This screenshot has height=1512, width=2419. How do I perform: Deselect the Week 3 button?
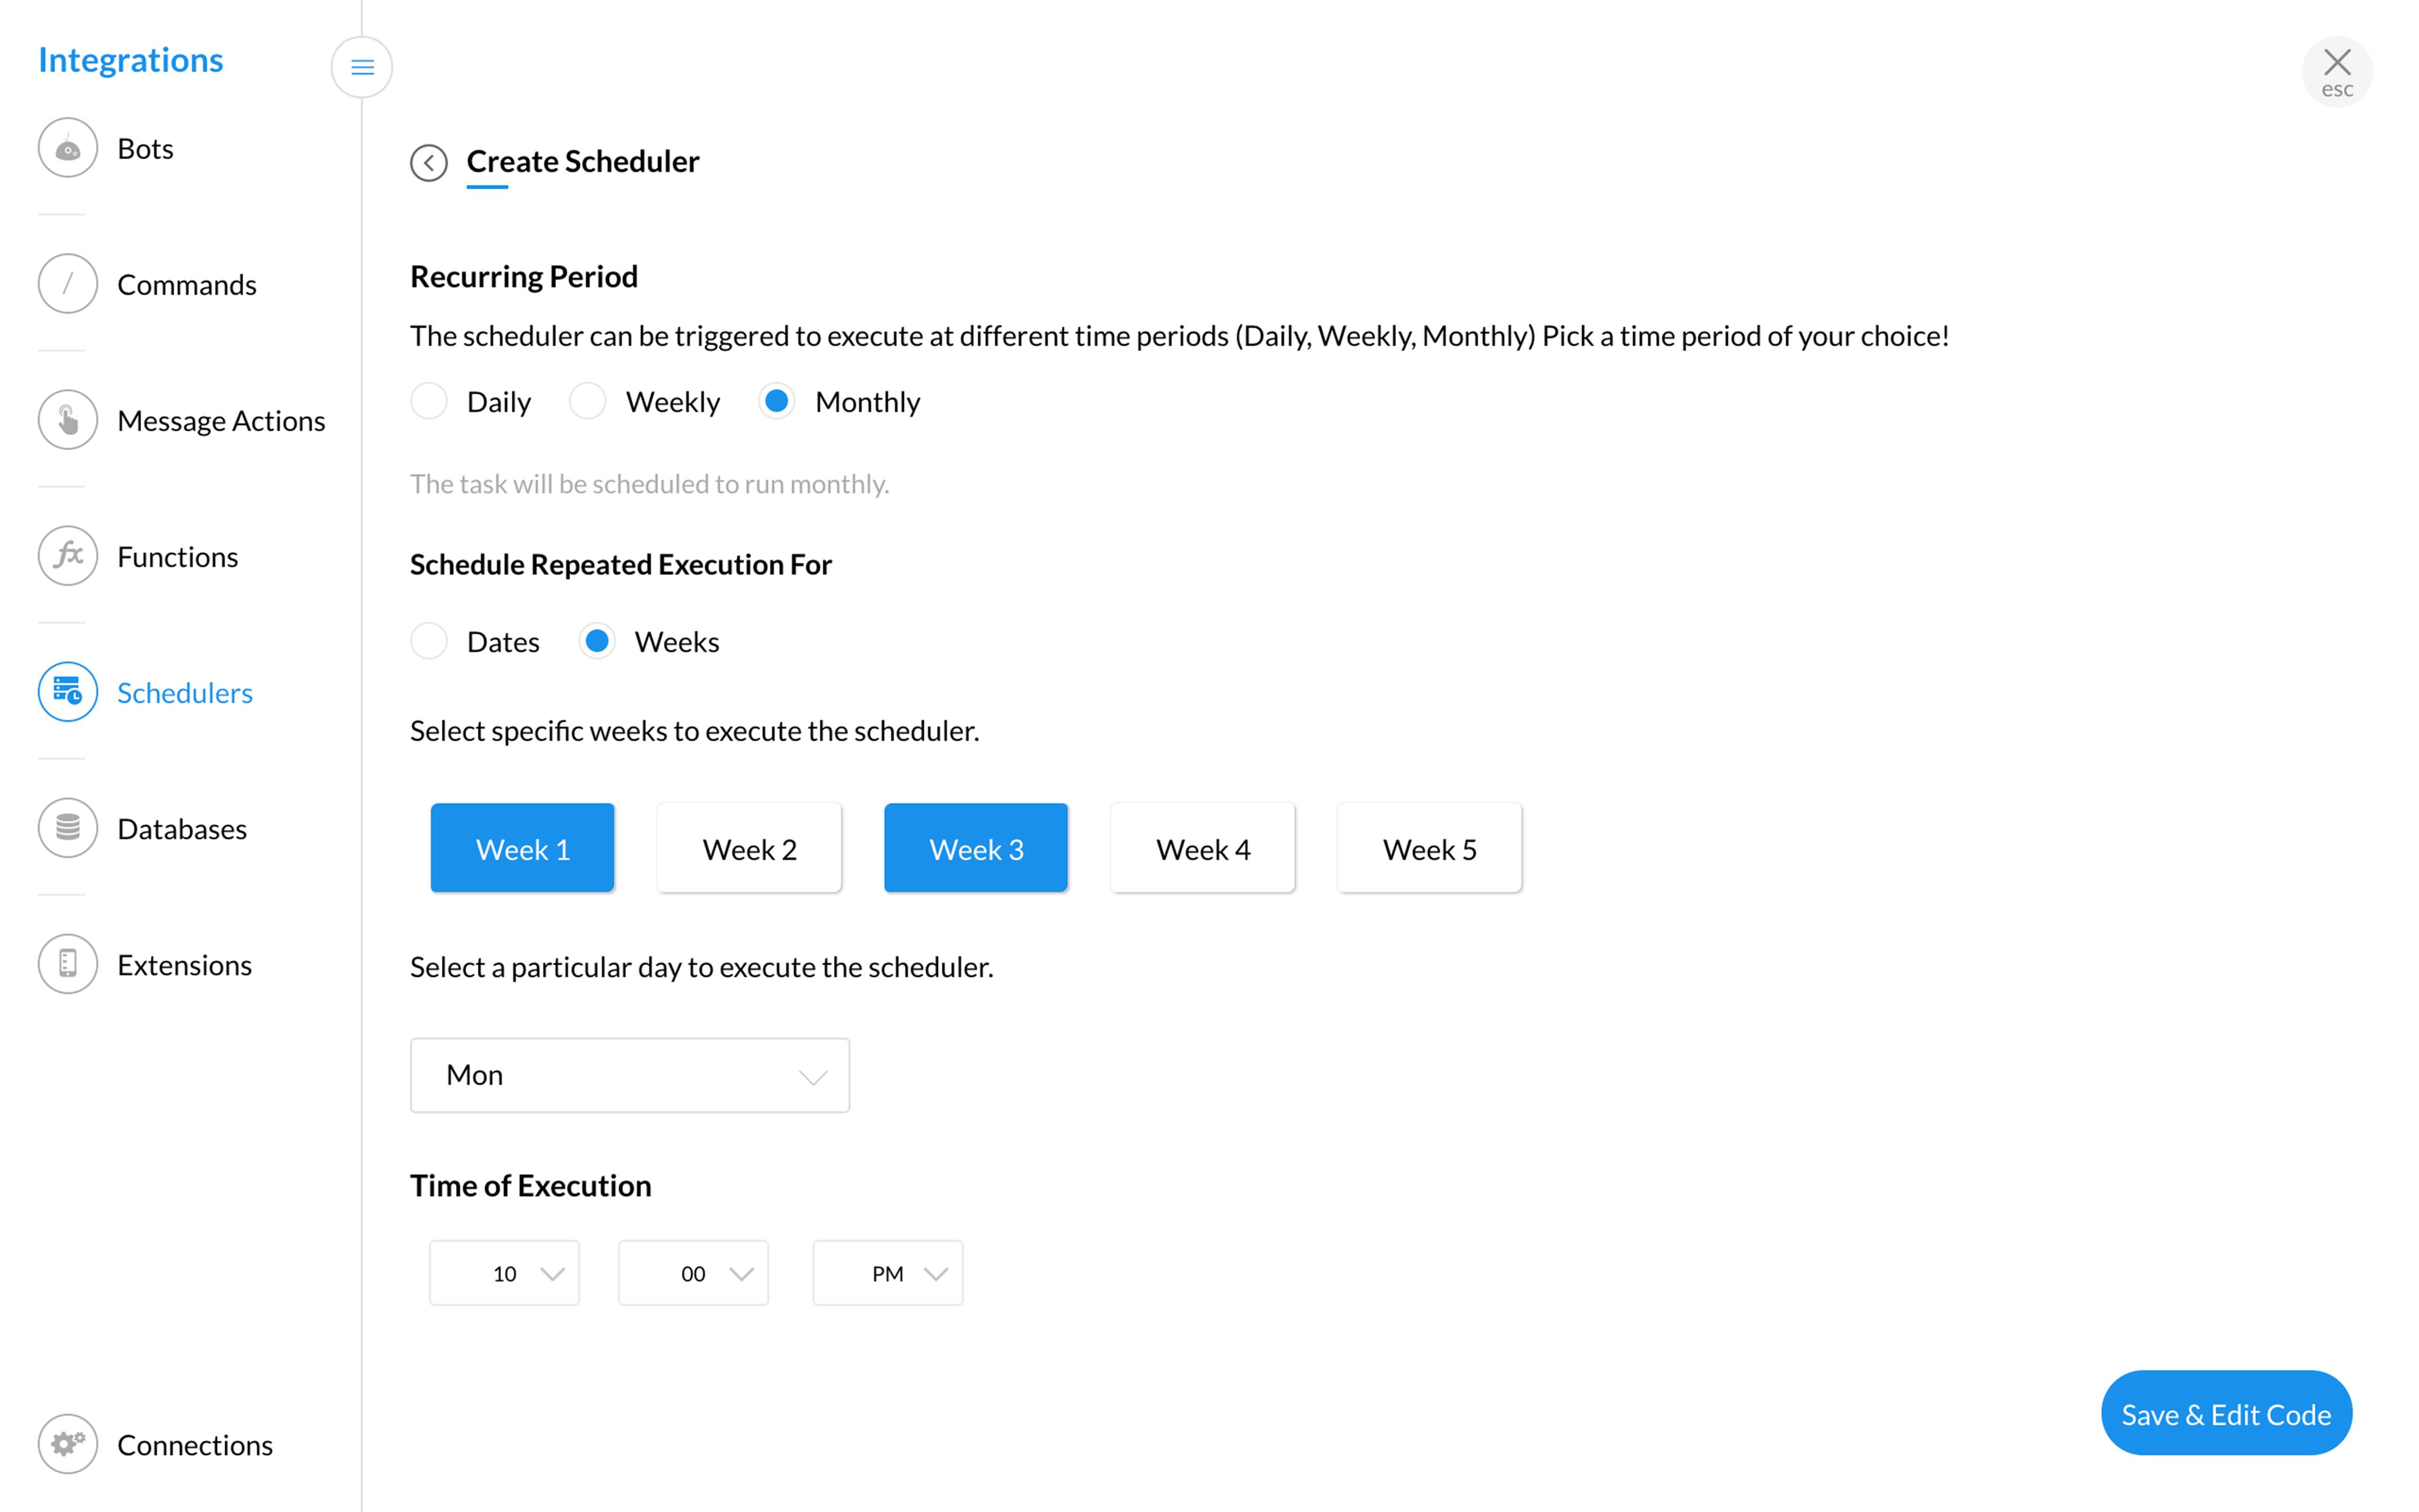[x=976, y=847]
